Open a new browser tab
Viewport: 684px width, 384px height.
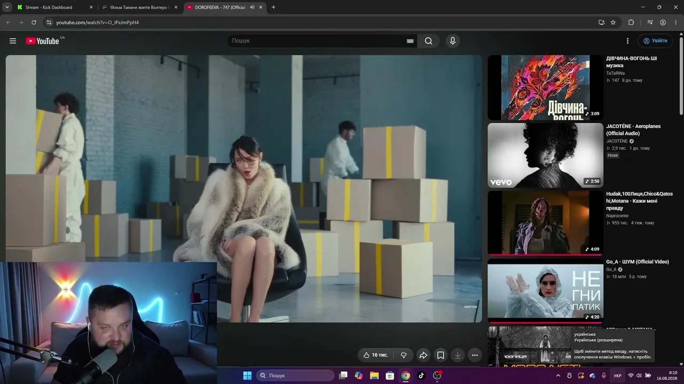click(x=274, y=7)
